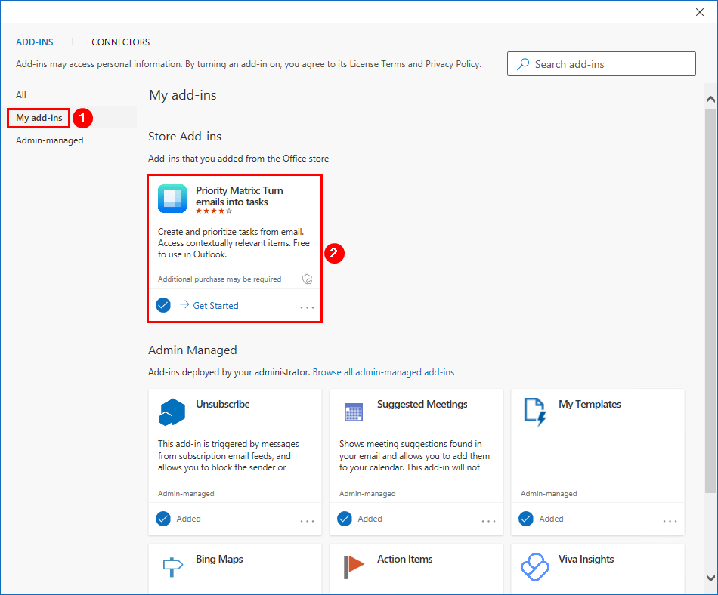Open Browse all admin-managed add-ins link
This screenshot has width=718, height=595.
click(x=383, y=372)
